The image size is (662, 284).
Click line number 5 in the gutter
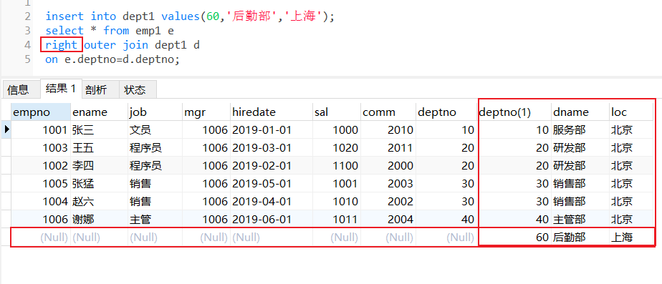coord(27,59)
